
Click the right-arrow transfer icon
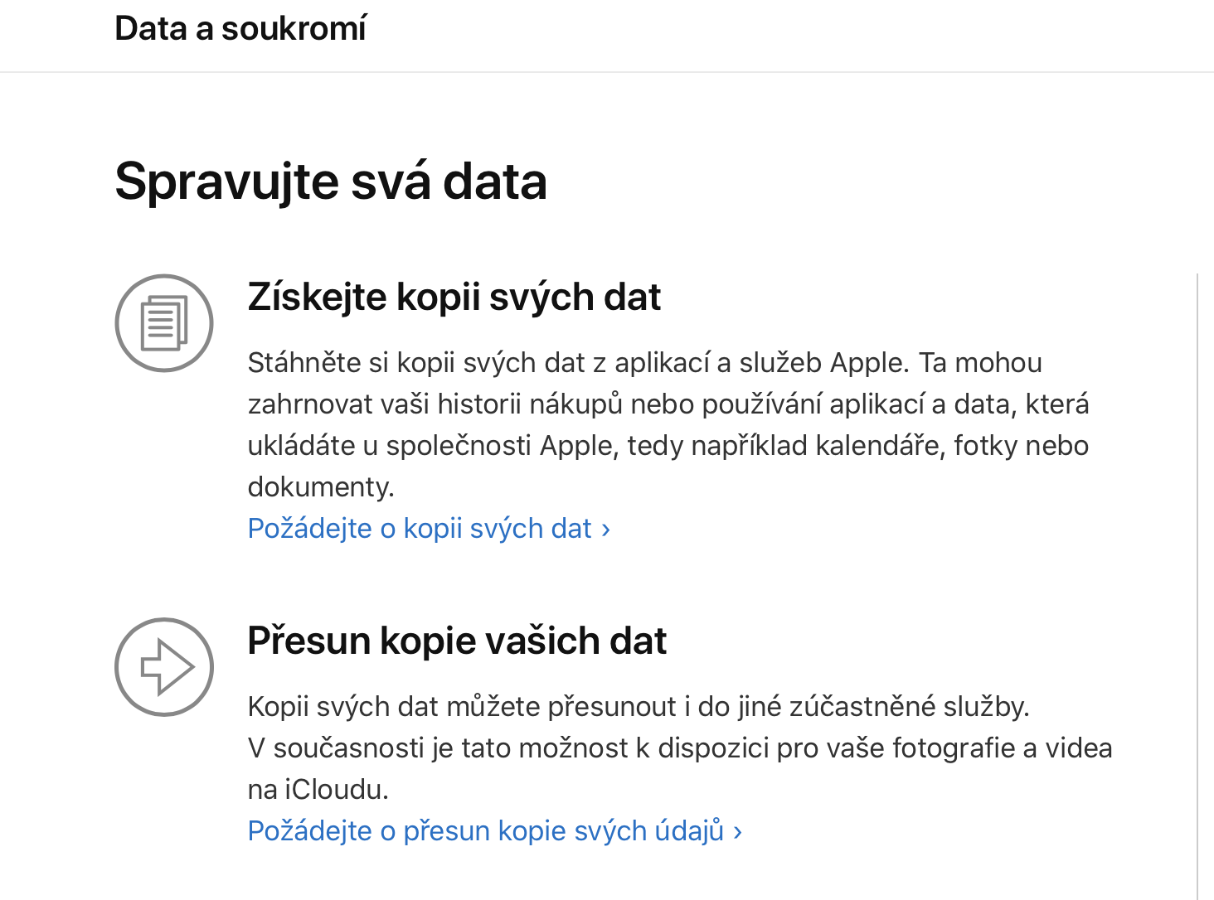tap(164, 667)
